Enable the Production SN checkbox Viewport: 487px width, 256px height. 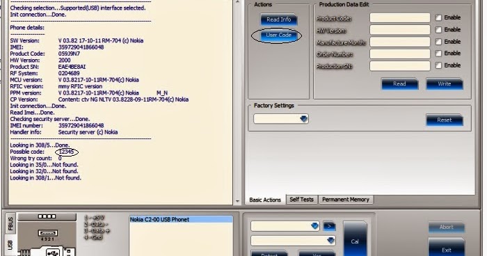point(438,65)
